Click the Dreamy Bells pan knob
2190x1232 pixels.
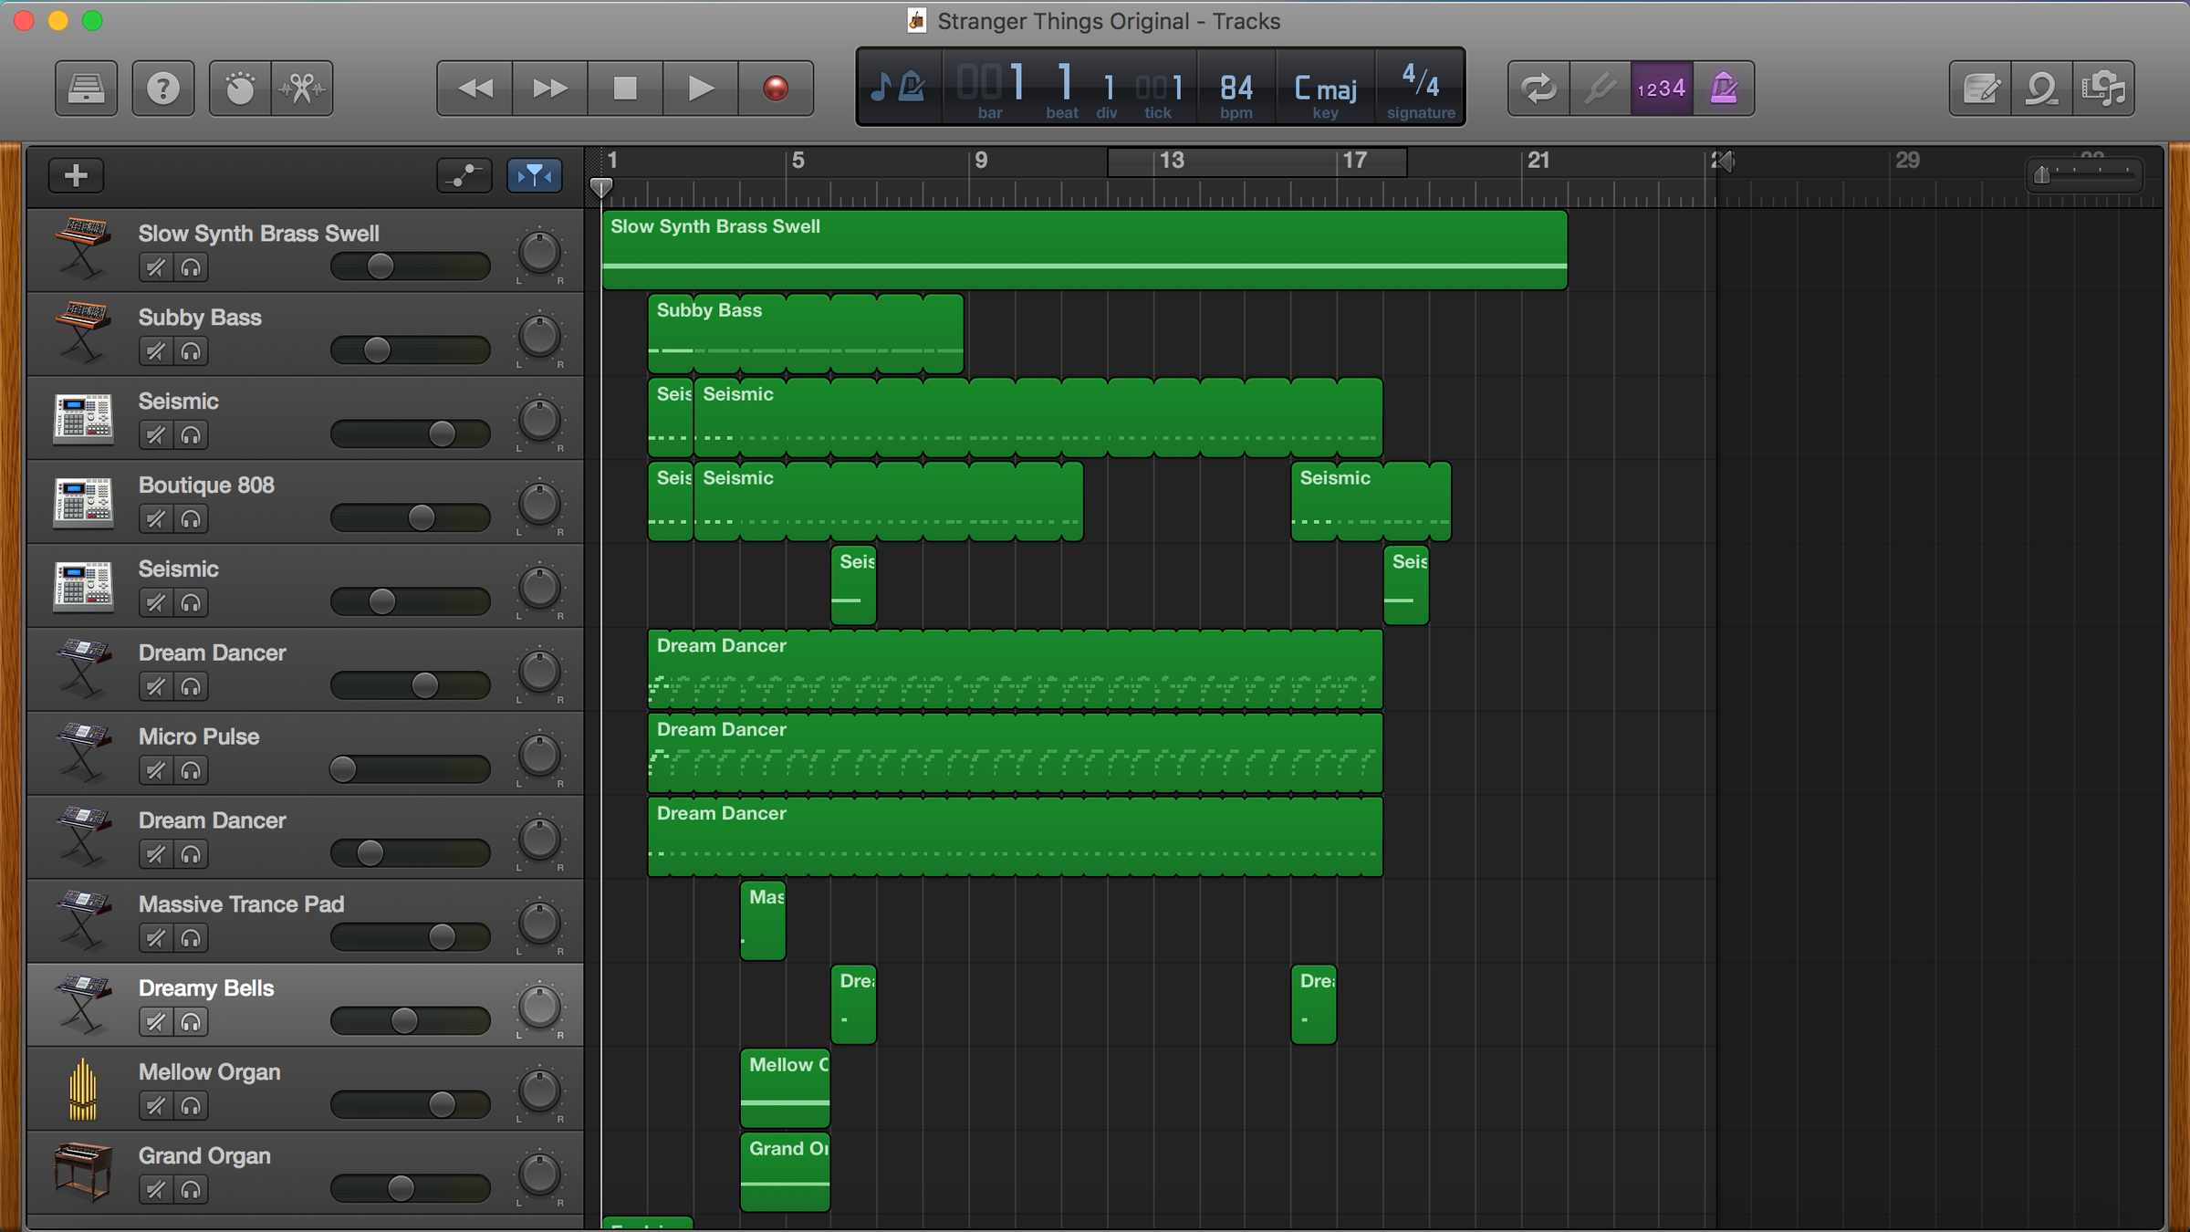tap(539, 1008)
